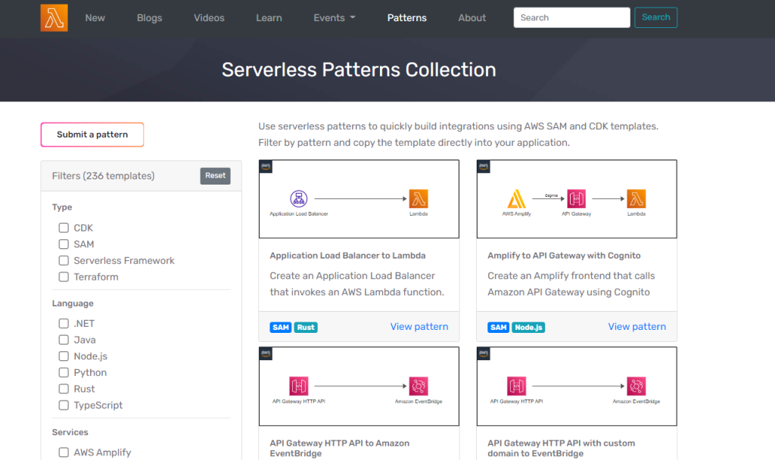Viewport: 775px width, 460px height.
Task: Click the AWS logo badge on the first card
Action: click(265, 166)
